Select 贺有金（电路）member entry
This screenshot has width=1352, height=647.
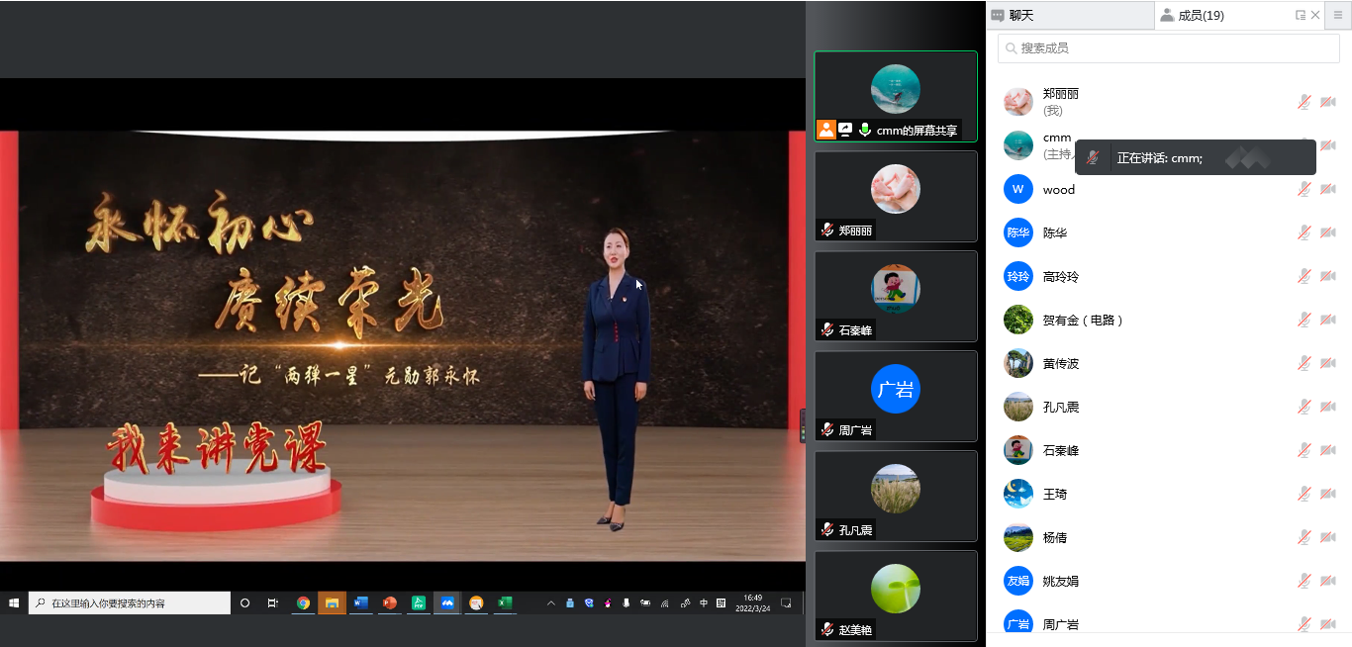tap(1083, 321)
